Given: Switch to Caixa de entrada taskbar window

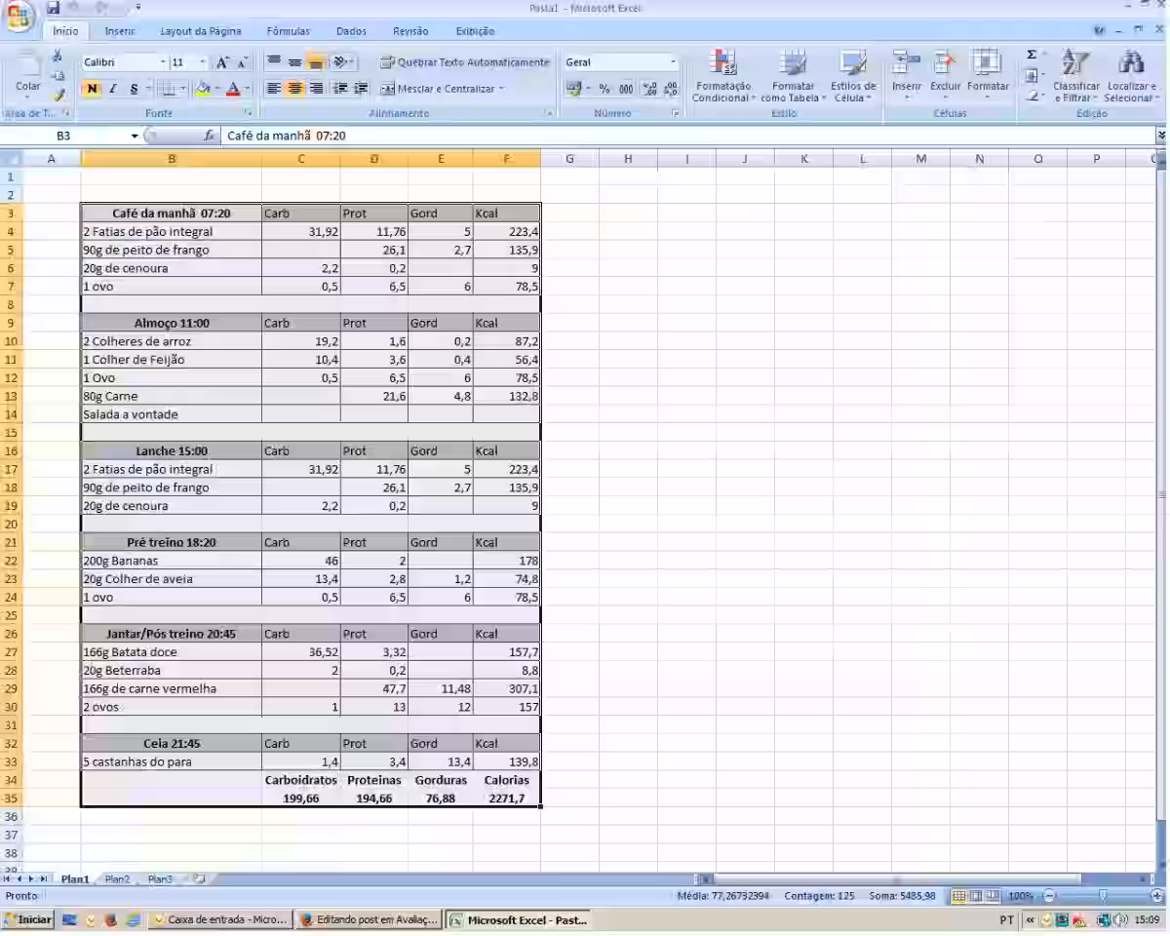Looking at the screenshot, I should (220, 919).
